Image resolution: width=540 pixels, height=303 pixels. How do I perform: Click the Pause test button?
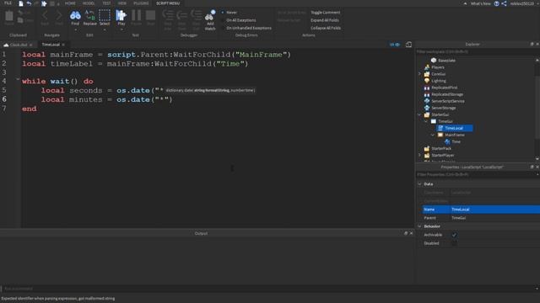pos(137,16)
